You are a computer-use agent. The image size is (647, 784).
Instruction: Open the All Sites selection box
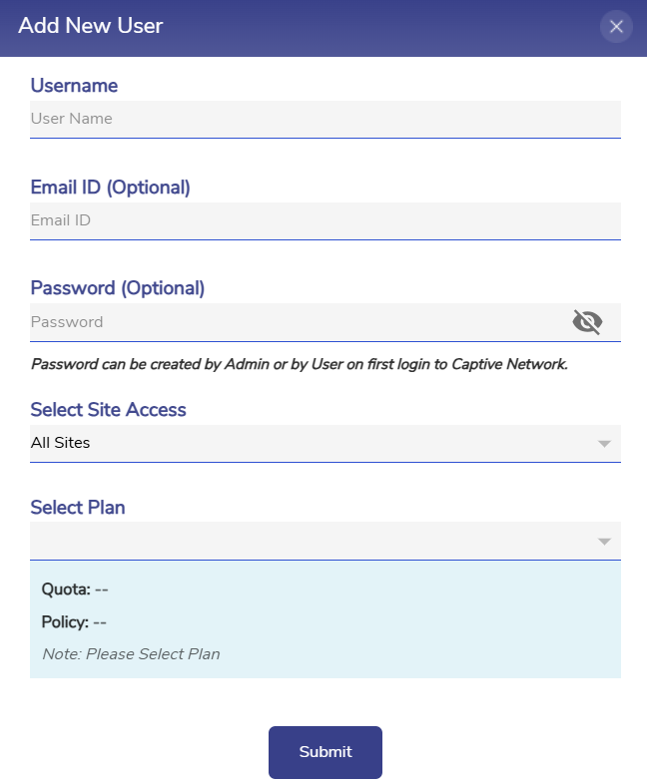coord(300,443)
